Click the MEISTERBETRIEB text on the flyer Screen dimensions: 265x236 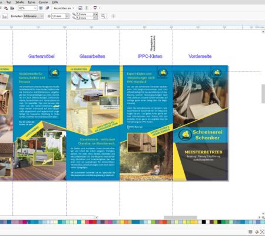pyautogui.click(x=203, y=152)
